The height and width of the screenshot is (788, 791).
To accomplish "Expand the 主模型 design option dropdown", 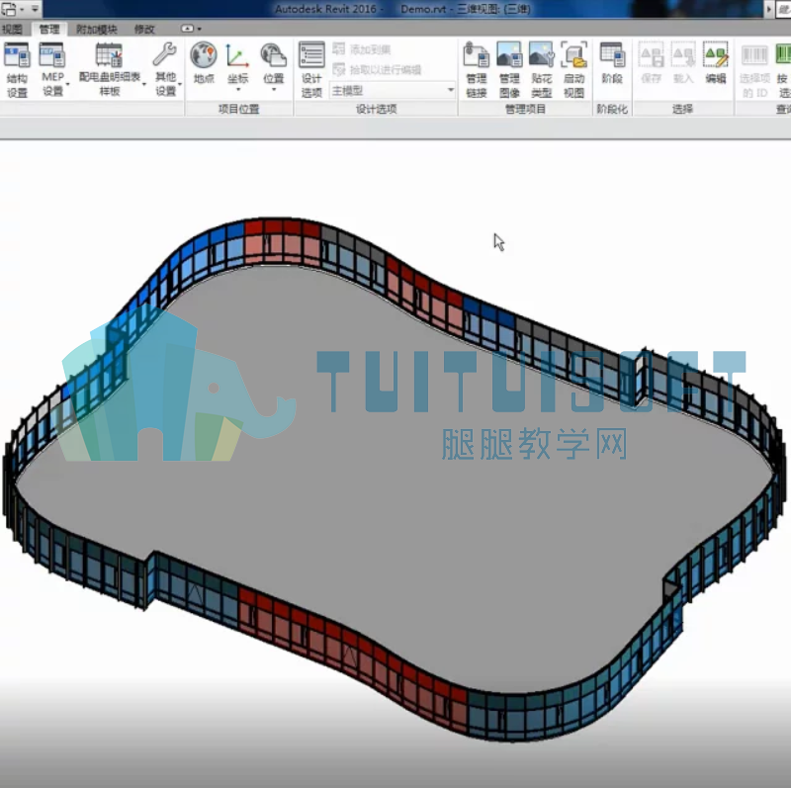I will point(393,91).
